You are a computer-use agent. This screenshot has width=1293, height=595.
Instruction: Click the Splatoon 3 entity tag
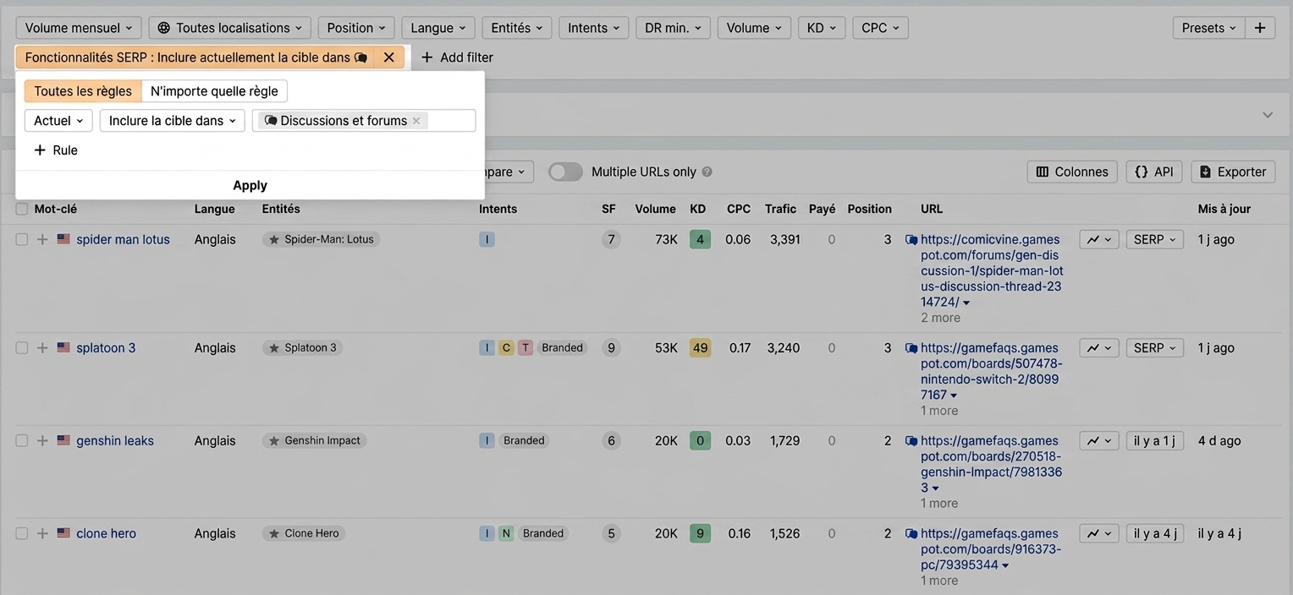click(302, 348)
